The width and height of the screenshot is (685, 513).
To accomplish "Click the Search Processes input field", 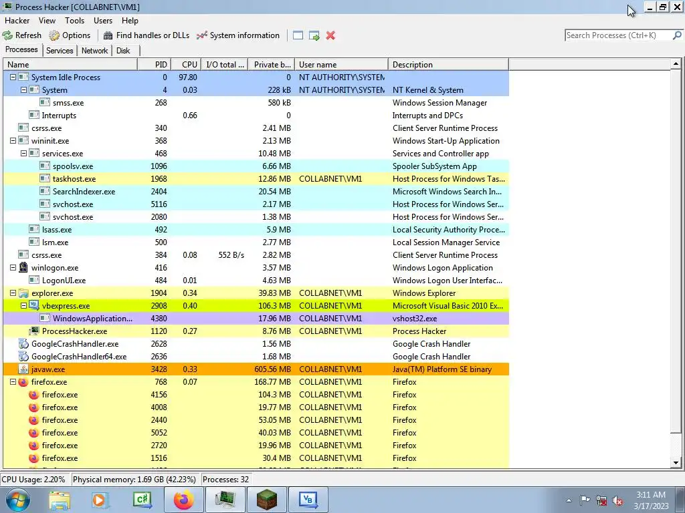I will coord(618,35).
